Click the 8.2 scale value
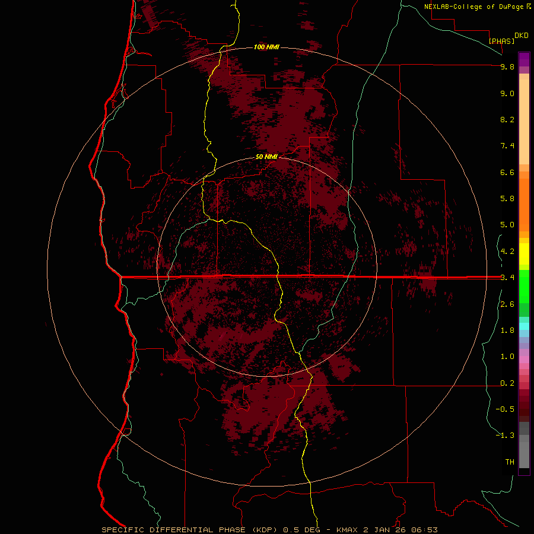Image resolution: width=534 pixels, height=534 pixels. 507,120
